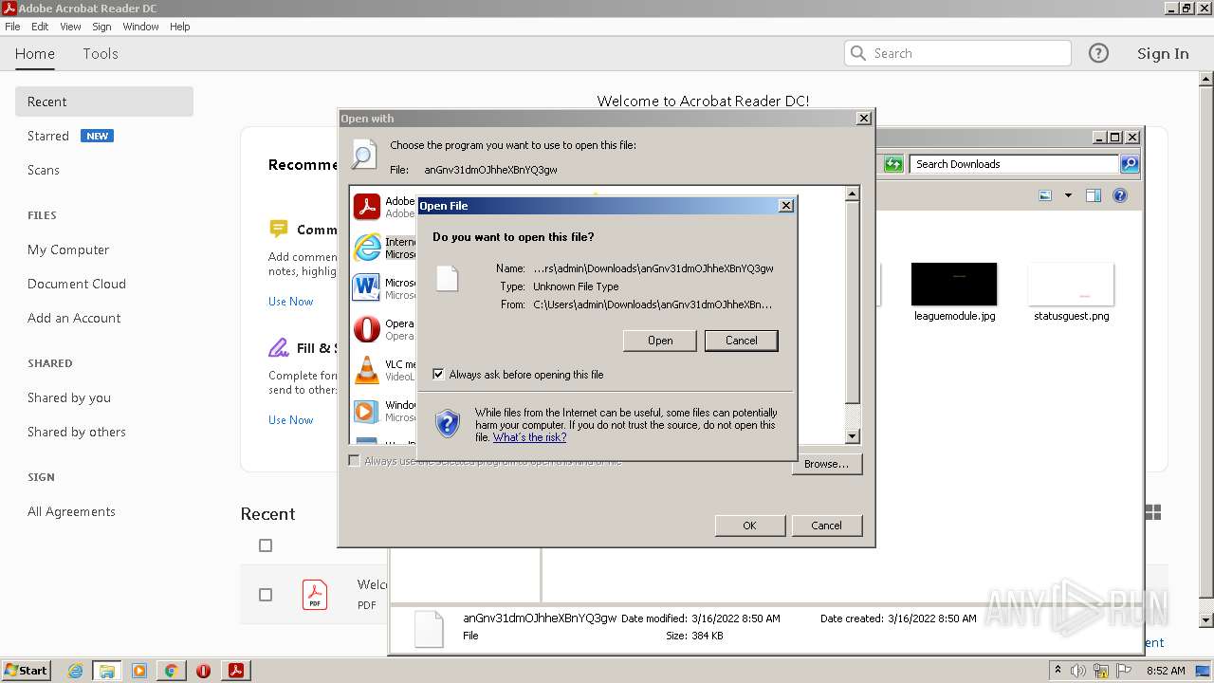Viewport: 1214px width, 683px height.
Task: Click Explorer help icon
Action: pyautogui.click(x=1120, y=195)
